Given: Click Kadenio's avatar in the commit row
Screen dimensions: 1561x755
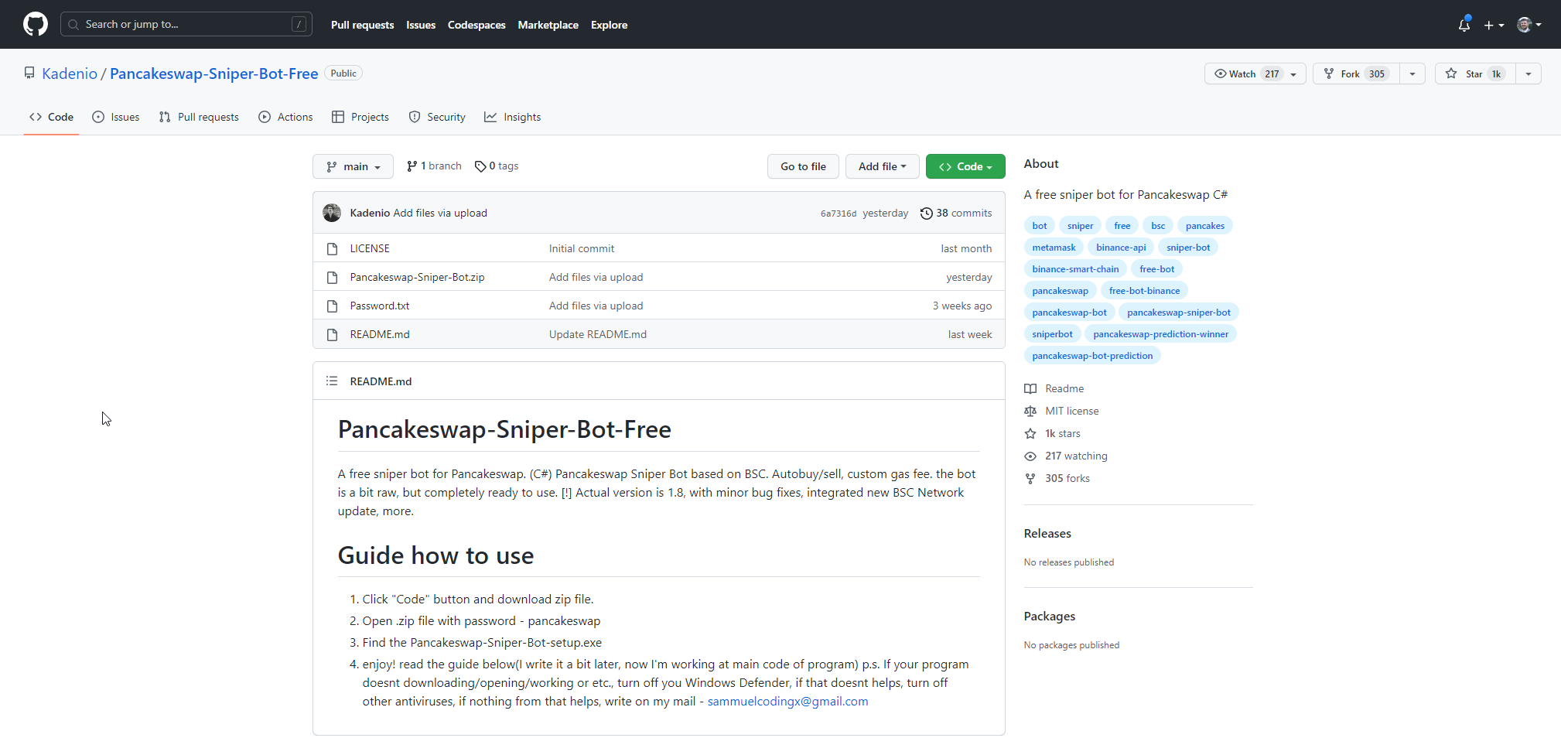Looking at the screenshot, I should (x=332, y=213).
